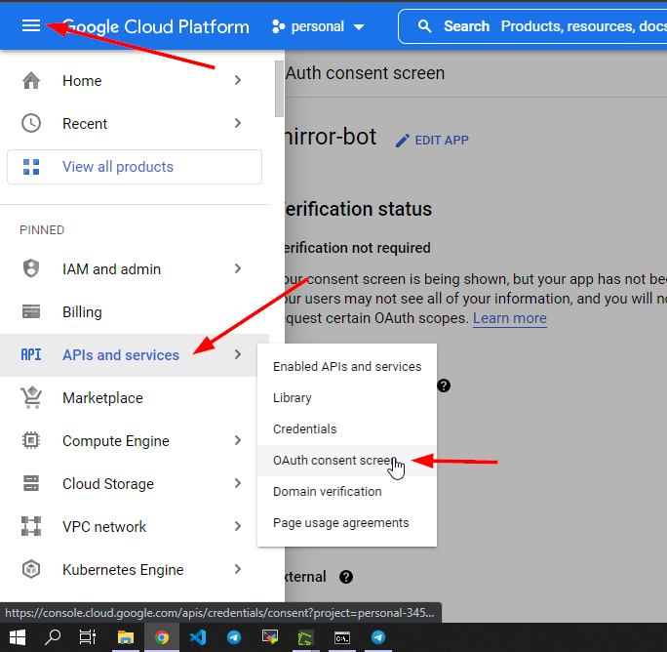Click the search magnifier icon in top bar
The width and height of the screenshot is (667, 652).
click(x=424, y=26)
